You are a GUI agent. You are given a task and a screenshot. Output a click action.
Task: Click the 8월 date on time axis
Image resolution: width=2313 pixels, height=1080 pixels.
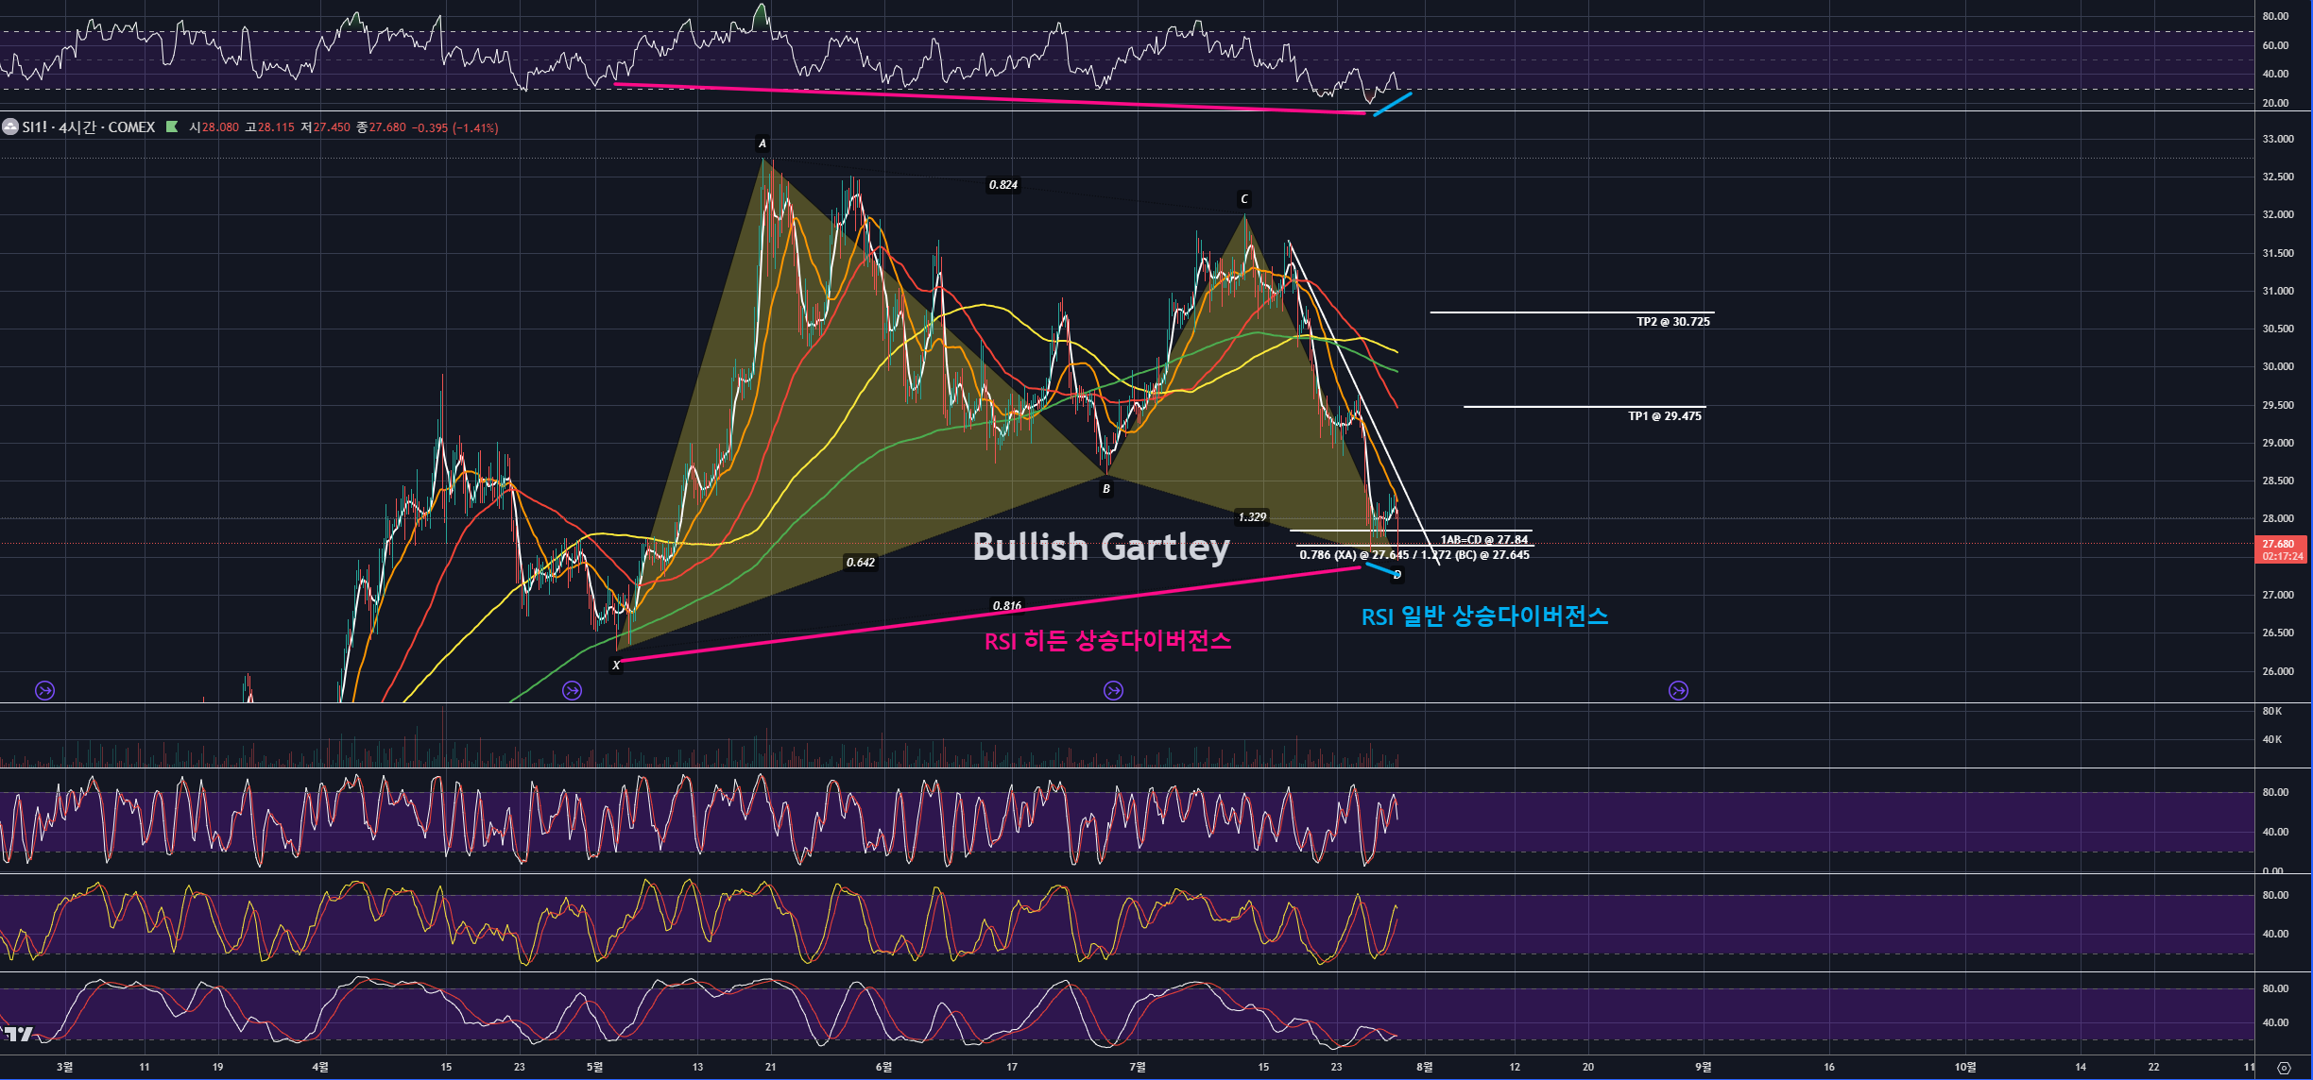(1424, 1067)
